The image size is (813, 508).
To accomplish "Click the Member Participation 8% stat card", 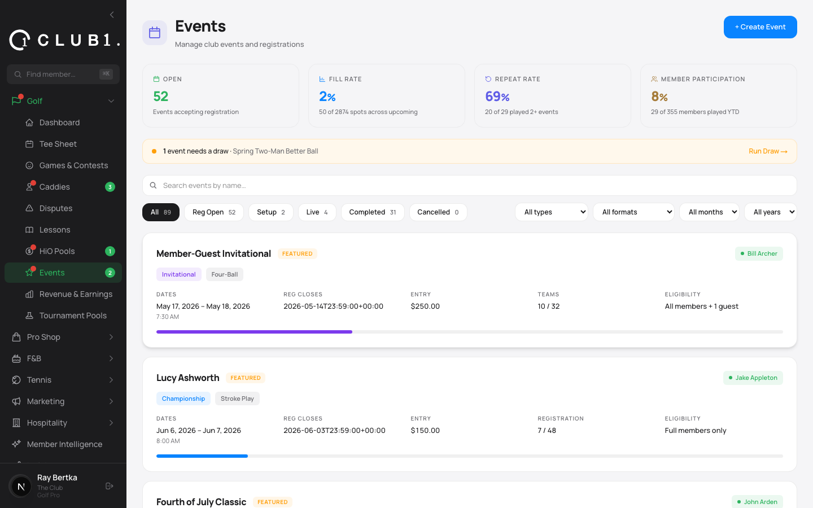I will pos(719,95).
